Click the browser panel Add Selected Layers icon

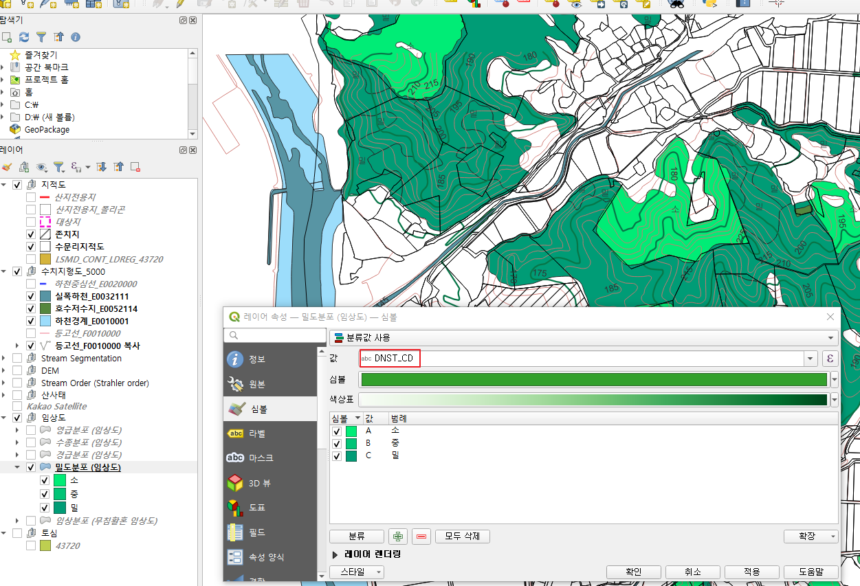pyautogui.click(x=7, y=36)
